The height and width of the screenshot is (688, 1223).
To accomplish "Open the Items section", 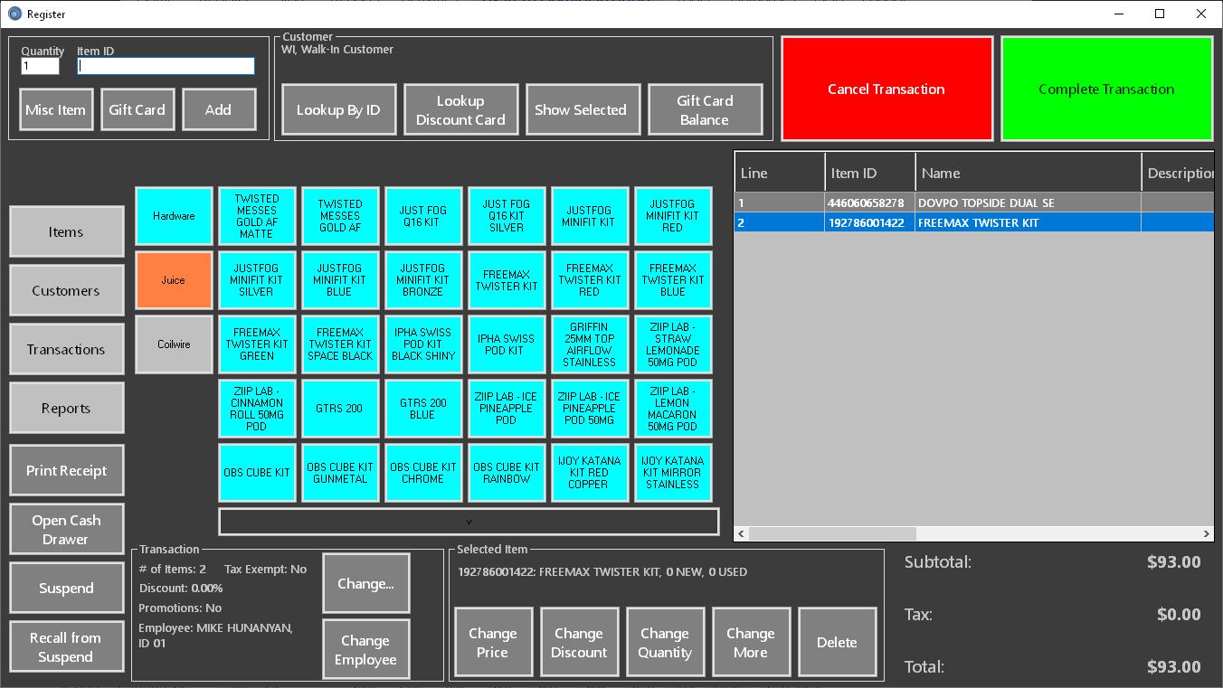I will (x=66, y=231).
